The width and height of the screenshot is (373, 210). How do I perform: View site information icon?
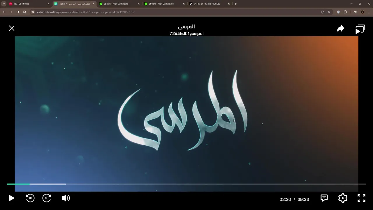click(33, 12)
